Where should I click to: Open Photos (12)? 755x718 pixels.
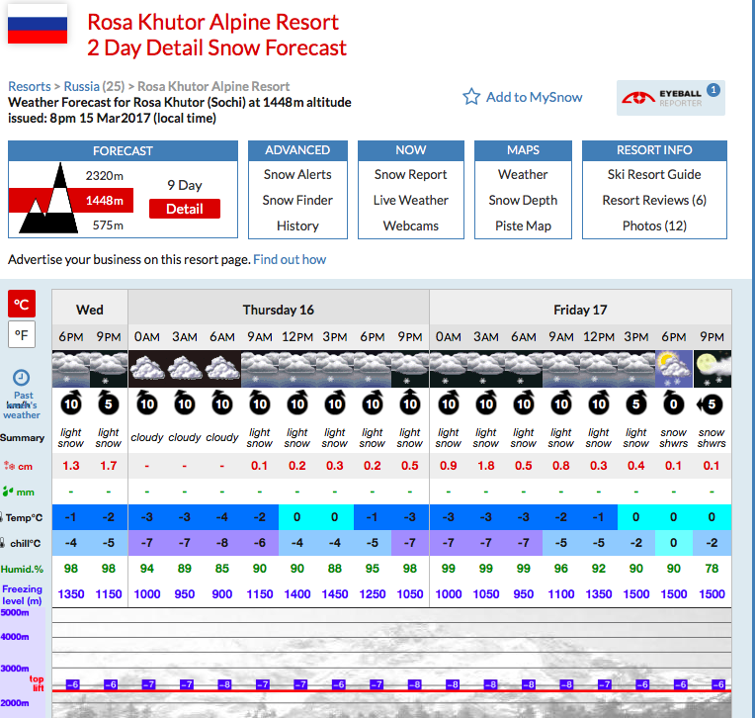pos(654,225)
